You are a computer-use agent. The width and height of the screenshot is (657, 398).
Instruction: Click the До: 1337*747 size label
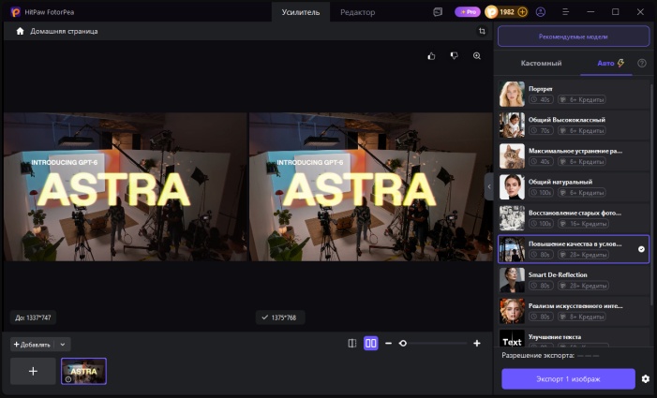pos(33,317)
